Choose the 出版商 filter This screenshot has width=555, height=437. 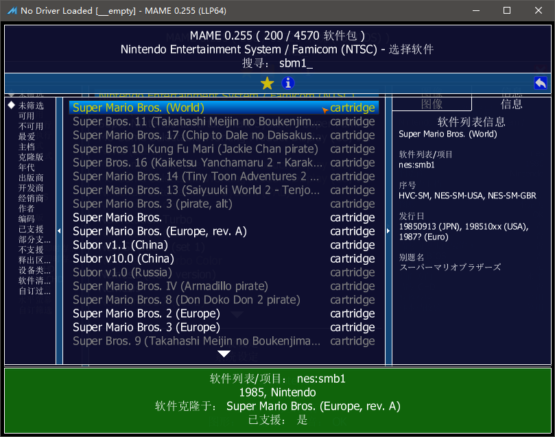31,177
